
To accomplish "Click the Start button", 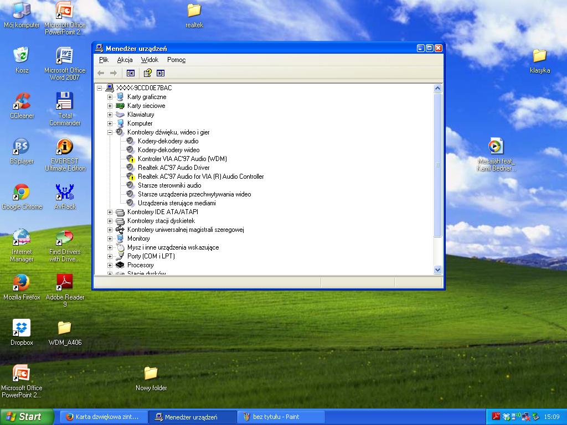I will pos(27,417).
